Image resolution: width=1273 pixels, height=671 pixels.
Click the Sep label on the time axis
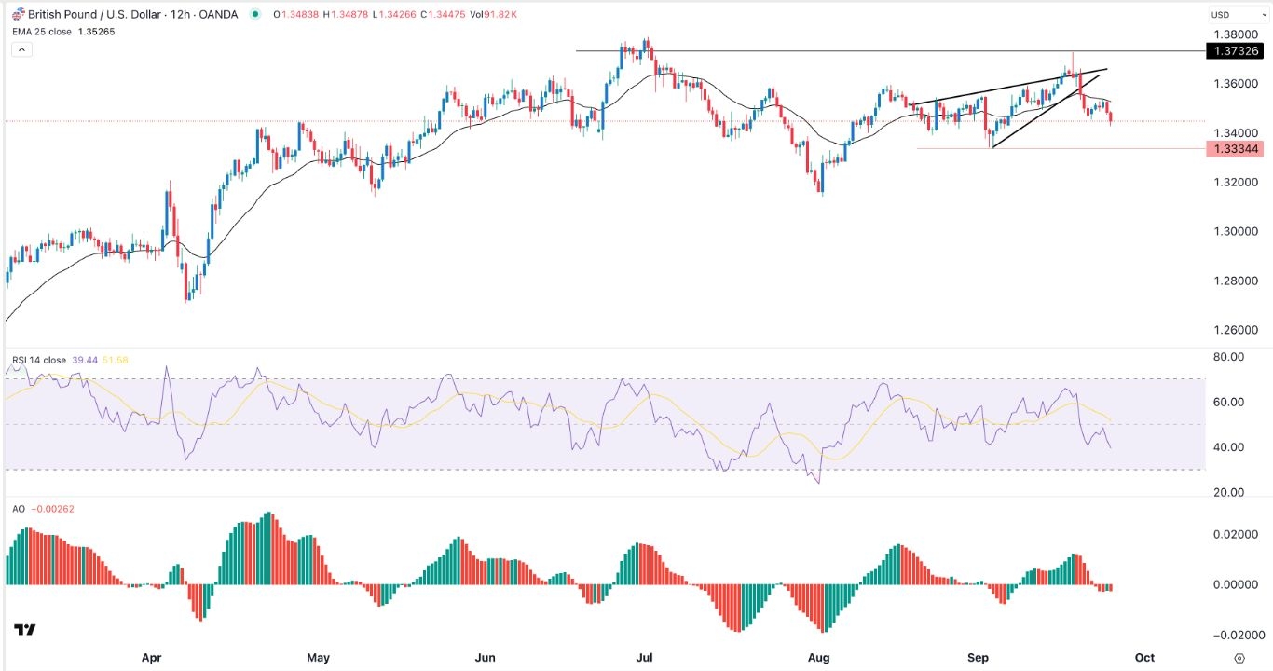tap(978, 657)
